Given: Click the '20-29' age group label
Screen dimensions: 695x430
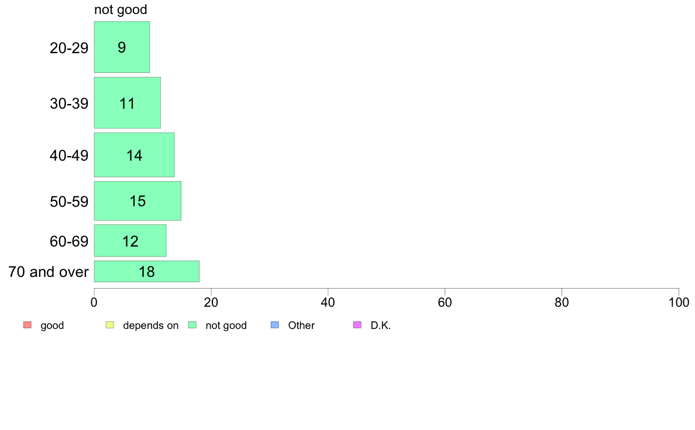Looking at the screenshot, I should [68, 47].
